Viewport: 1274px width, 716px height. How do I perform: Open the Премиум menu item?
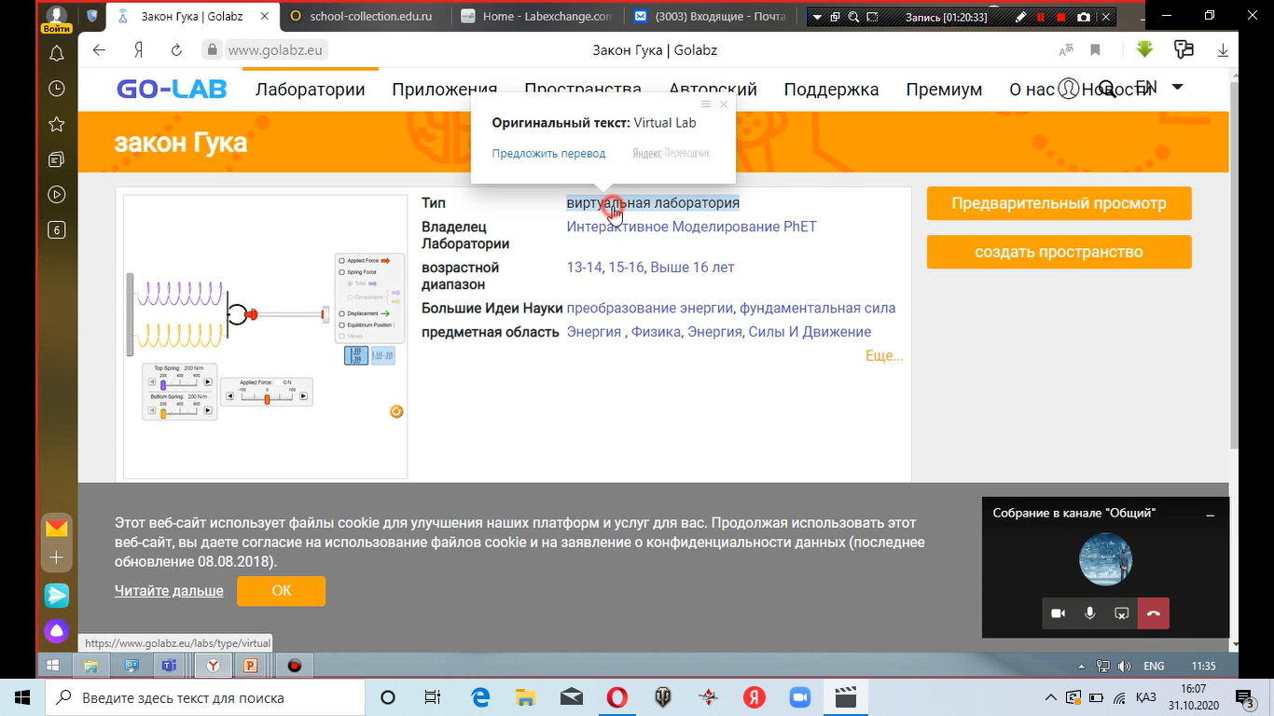pos(944,89)
